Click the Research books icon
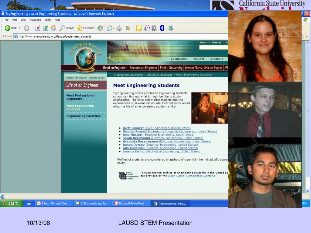The width and height of the screenshot is (311, 233). [154, 28]
